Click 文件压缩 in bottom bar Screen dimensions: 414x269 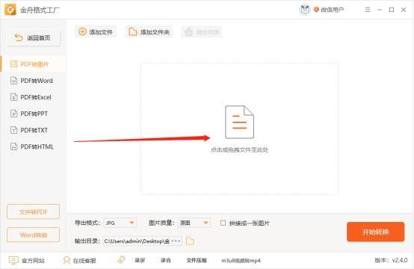point(197,261)
